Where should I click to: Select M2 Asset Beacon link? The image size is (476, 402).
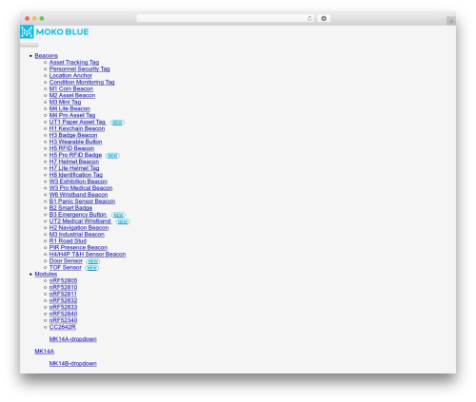[x=72, y=96]
